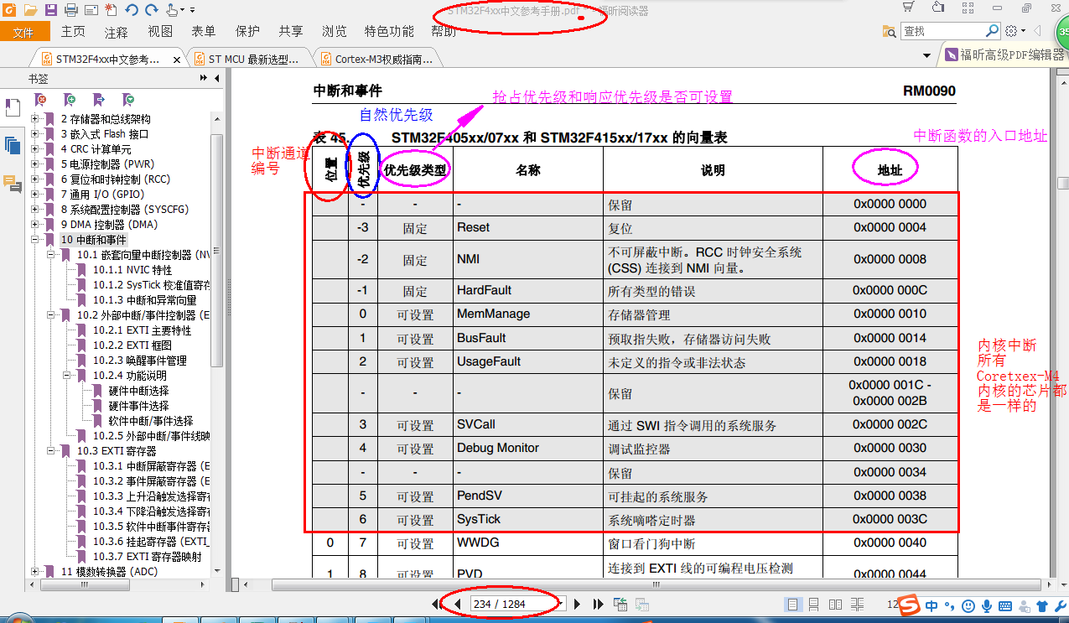Select facing pages view mode
1069x623 pixels.
(836, 605)
